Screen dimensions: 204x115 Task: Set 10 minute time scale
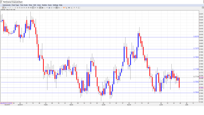(17, 8)
